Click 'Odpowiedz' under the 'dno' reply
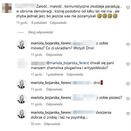131x131 pixels. pyautogui.click(x=54, y=89)
